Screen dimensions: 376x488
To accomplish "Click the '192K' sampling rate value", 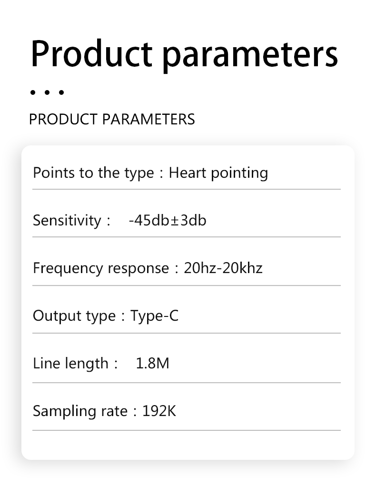I will [x=159, y=411].
